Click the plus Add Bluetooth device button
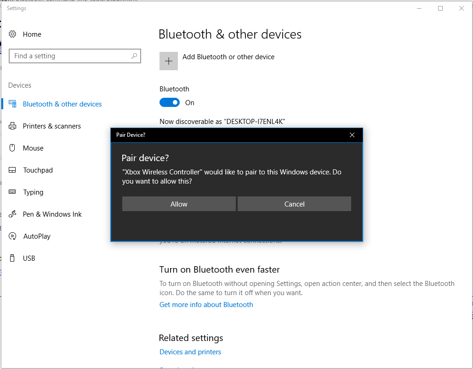Viewport: 473px width, 369px height. click(x=169, y=61)
